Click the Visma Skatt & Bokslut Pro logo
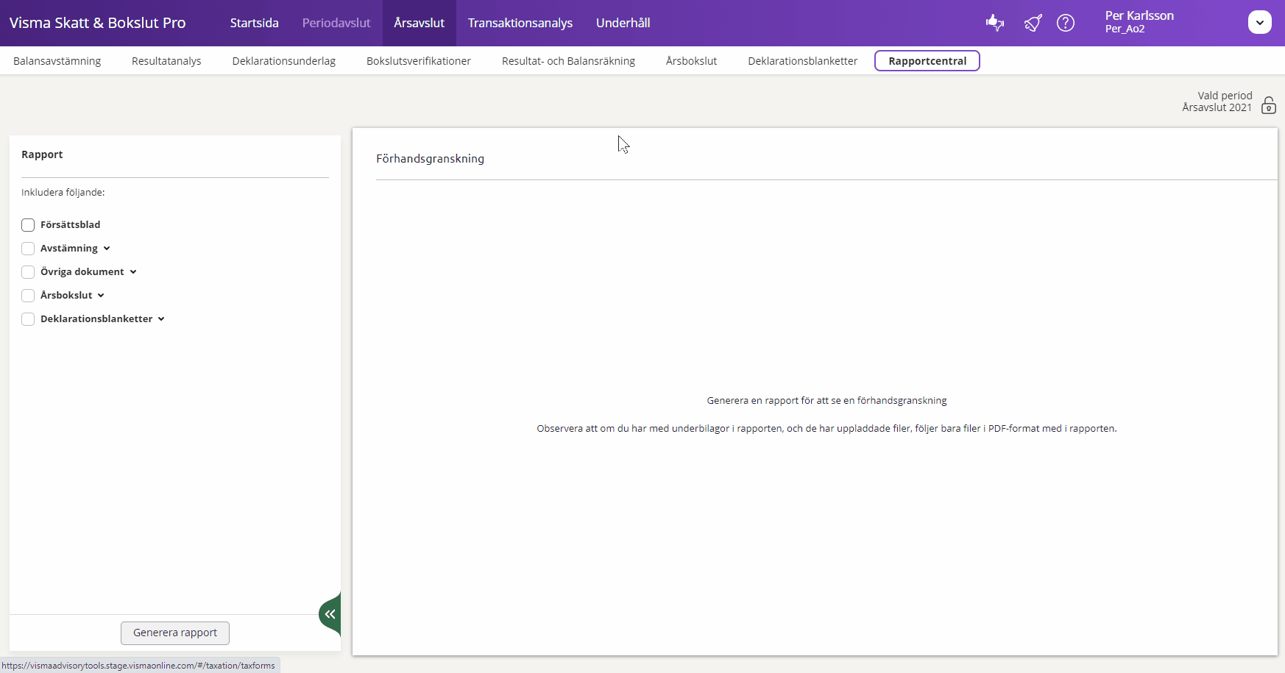 [x=97, y=23]
